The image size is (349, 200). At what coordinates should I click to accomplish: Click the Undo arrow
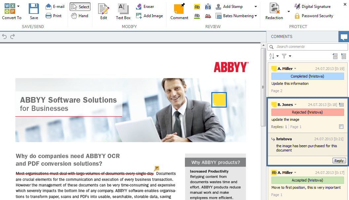5,37
